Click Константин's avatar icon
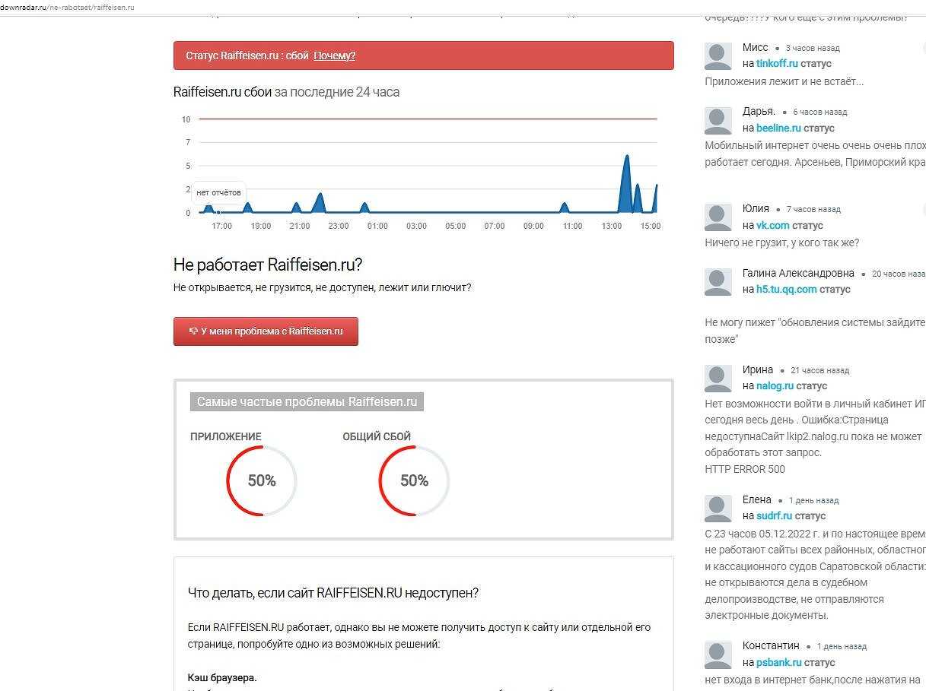 tap(718, 655)
